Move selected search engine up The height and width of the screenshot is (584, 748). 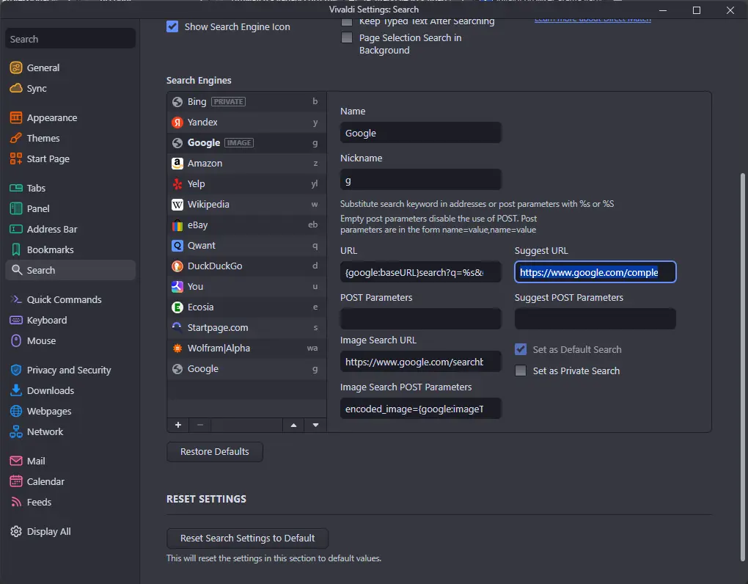tap(294, 425)
